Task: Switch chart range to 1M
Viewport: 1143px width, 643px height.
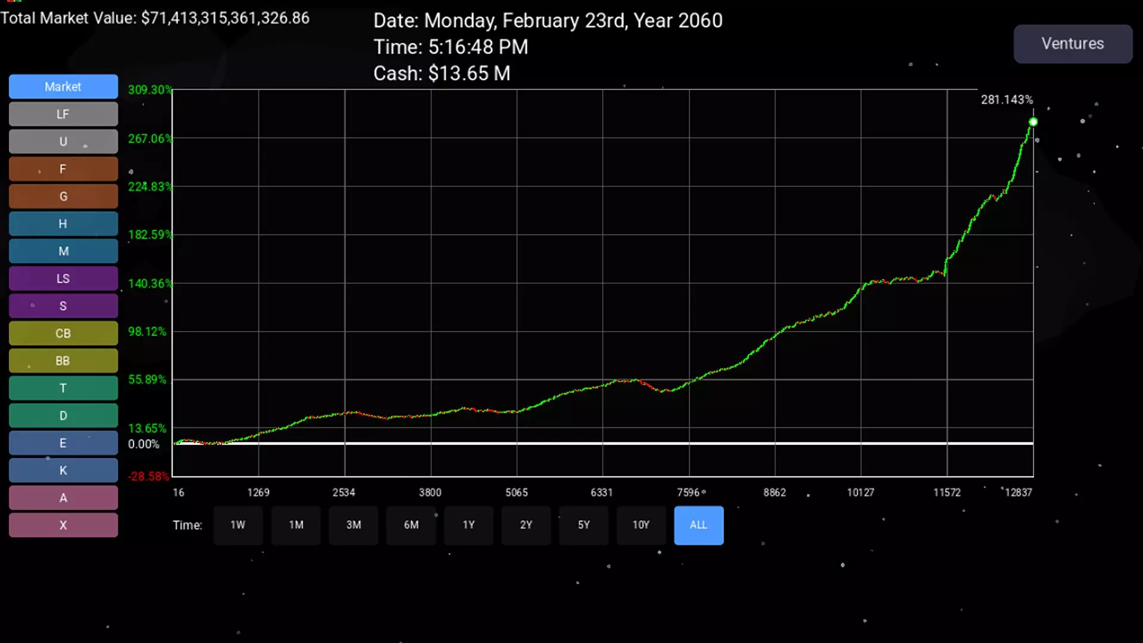Action: (x=296, y=525)
